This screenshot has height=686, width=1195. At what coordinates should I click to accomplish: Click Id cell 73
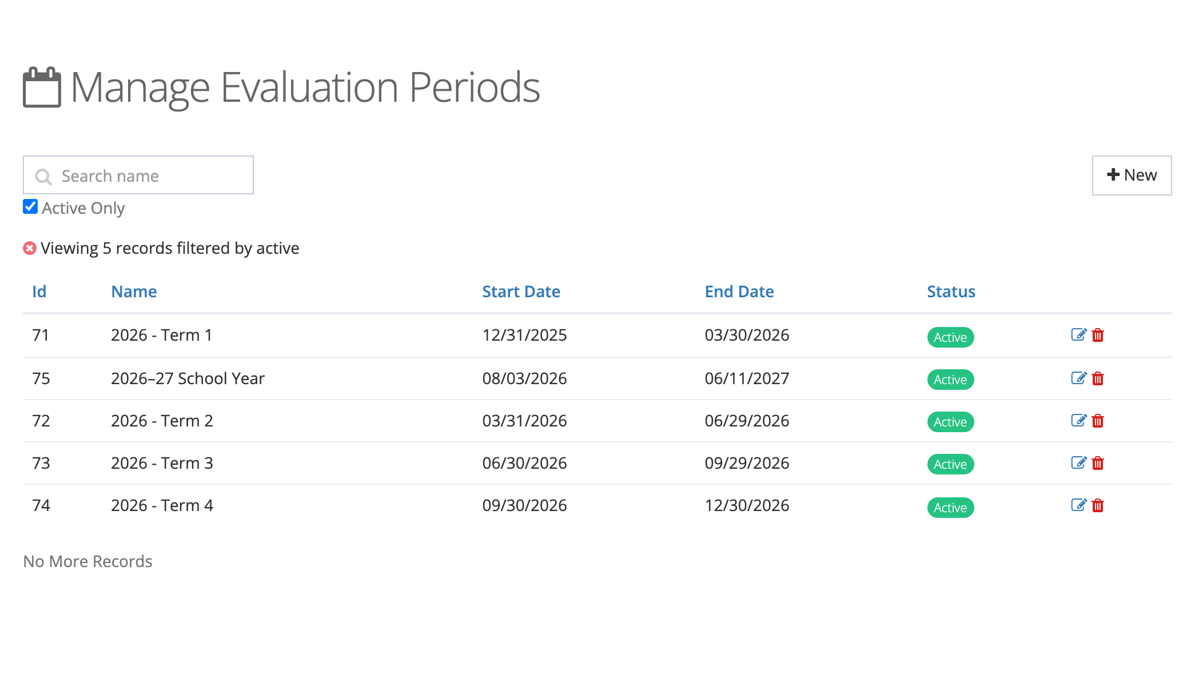pos(41,463)
